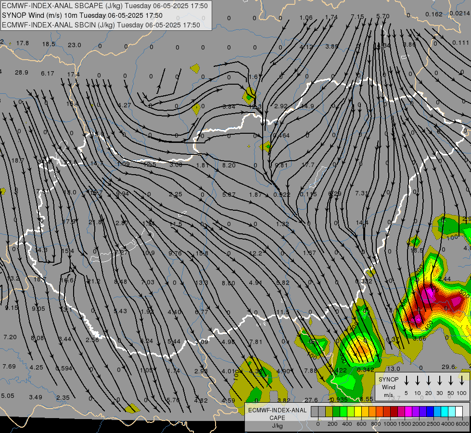Click the map value 0.422
This screenshot has height=433, width=471.
click(x=338, y=370)
